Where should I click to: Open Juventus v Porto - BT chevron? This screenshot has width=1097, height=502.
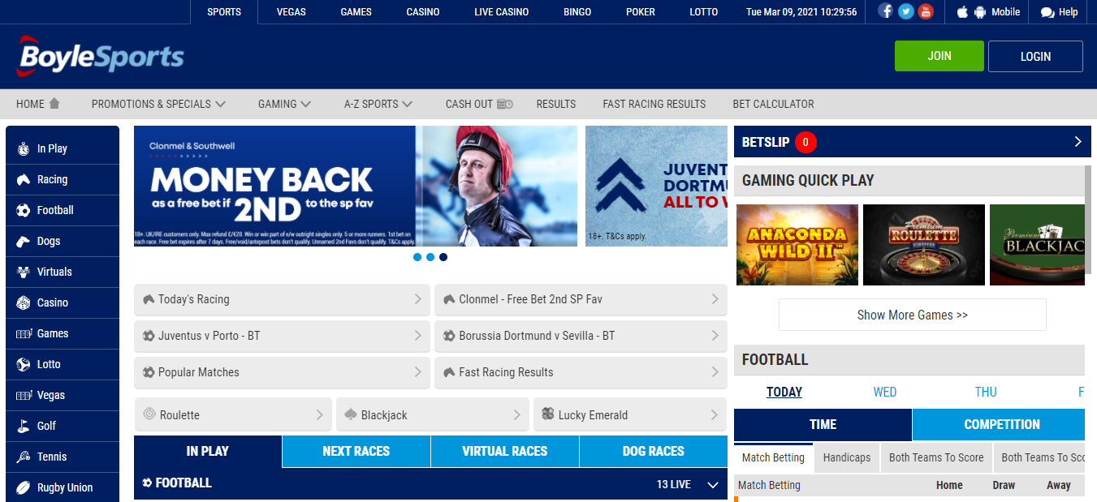(x=417, y=336)
